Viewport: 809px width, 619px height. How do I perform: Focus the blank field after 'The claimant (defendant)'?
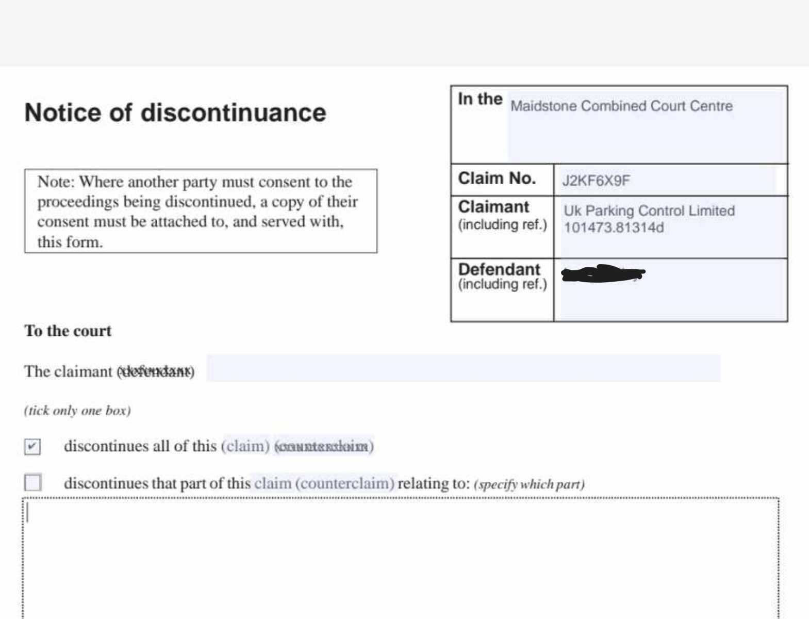(464, 368)
